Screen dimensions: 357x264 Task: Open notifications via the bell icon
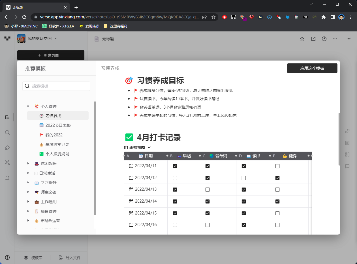pos(7,178)
